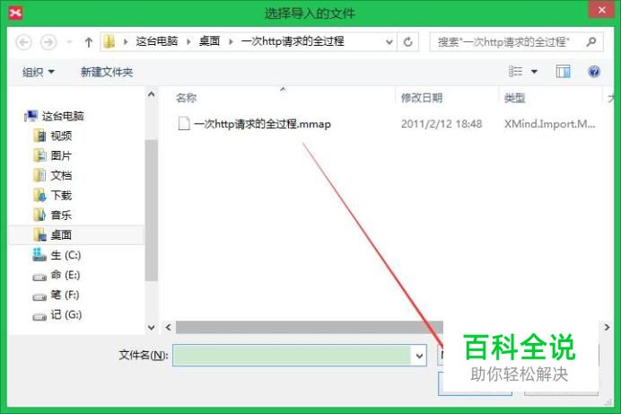
Task: Sort by the 名称 column header
Action: (x=186, y=98)
